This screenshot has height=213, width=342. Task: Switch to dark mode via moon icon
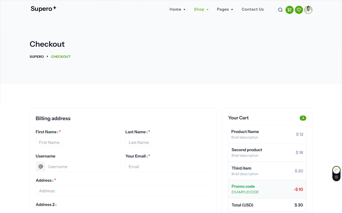click(x=336, y=170)
